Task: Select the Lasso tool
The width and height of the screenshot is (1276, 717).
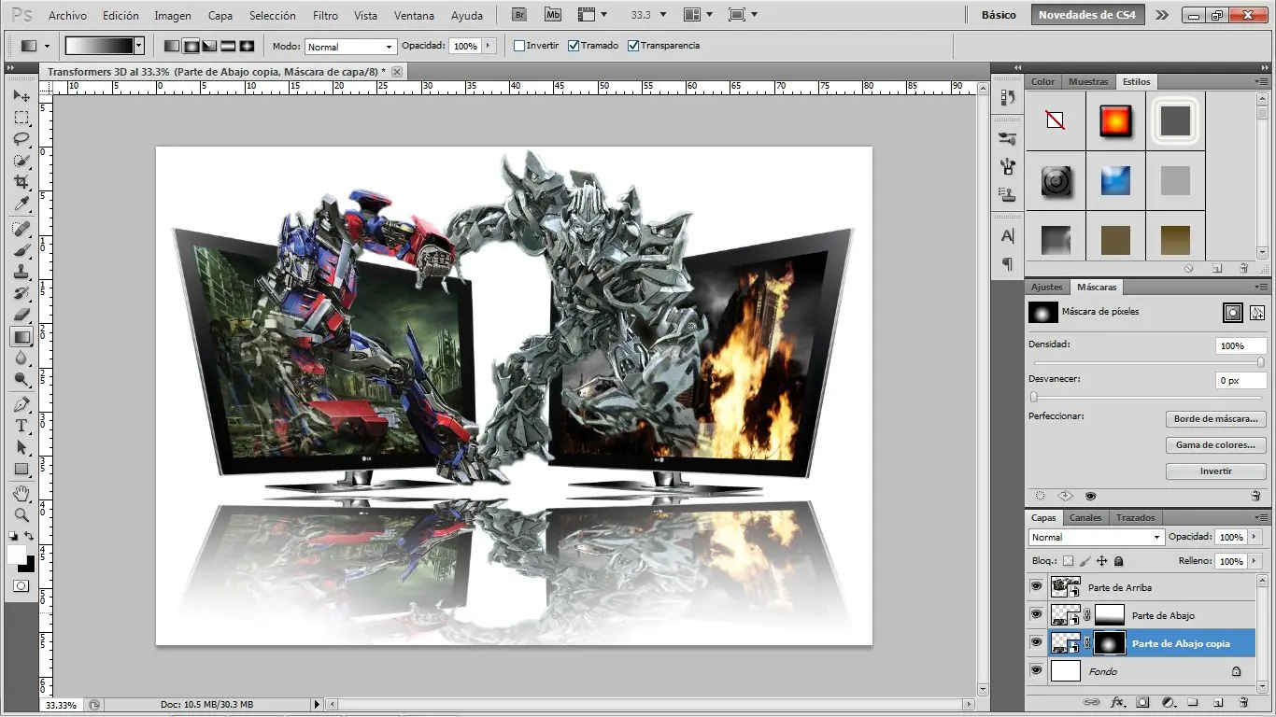Action: (x=21, y=139)
